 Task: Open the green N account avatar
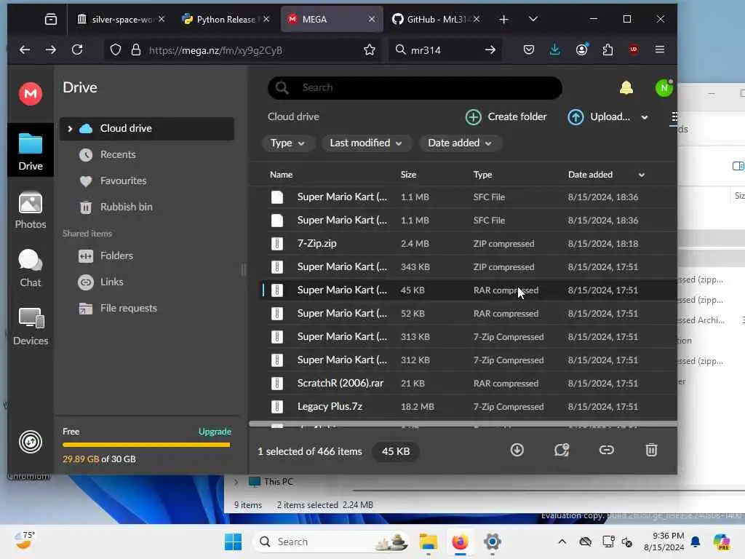[x=664, y=88]
